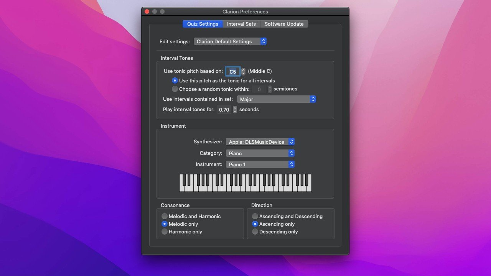Open the Software Update tab
This screenshot has height=276, width=491.
coord(284,24)
